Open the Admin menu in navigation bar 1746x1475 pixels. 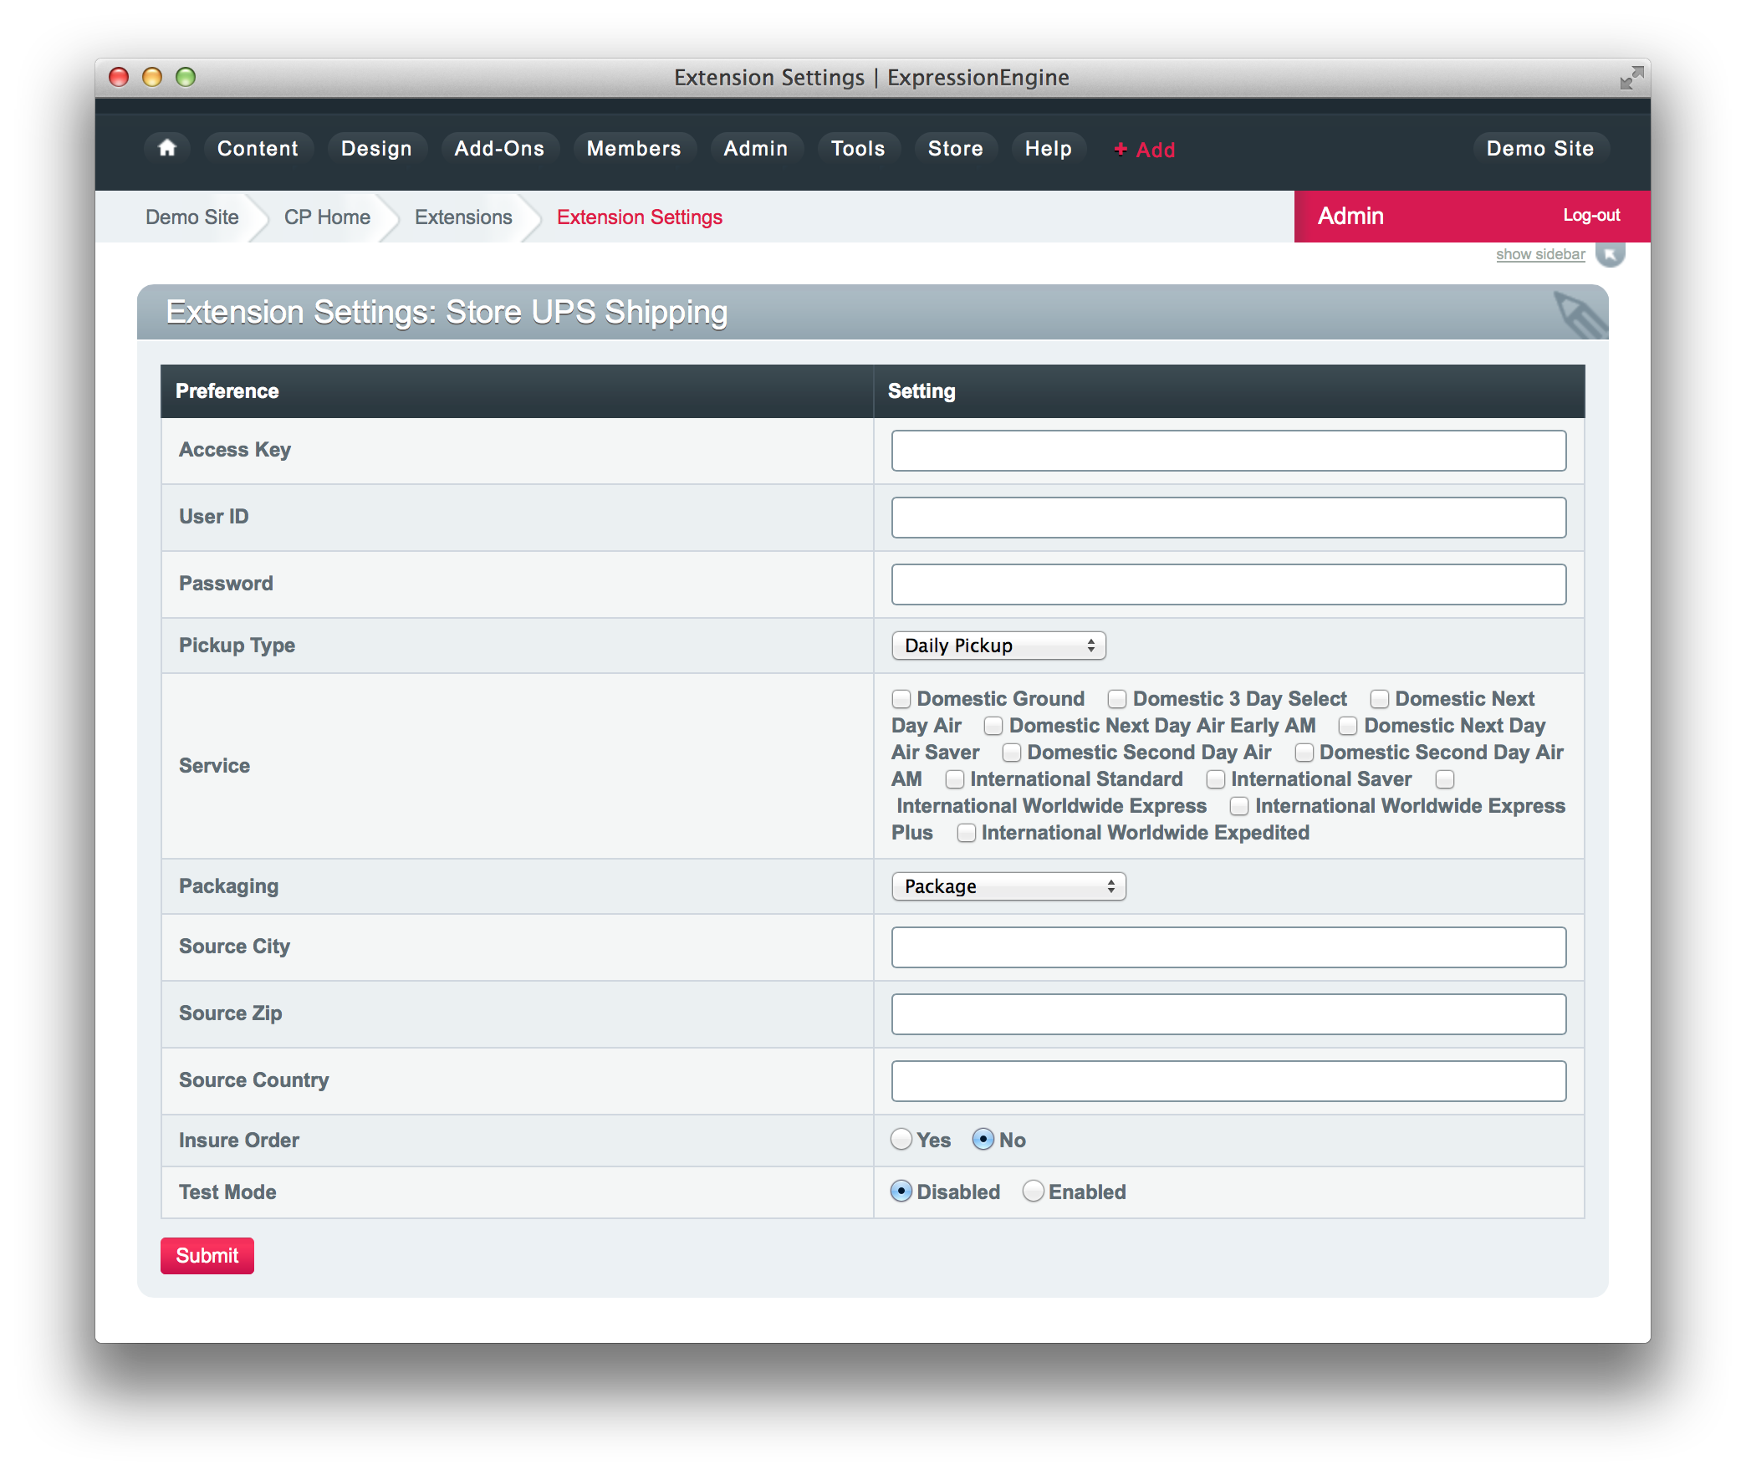tap(756, 148)
